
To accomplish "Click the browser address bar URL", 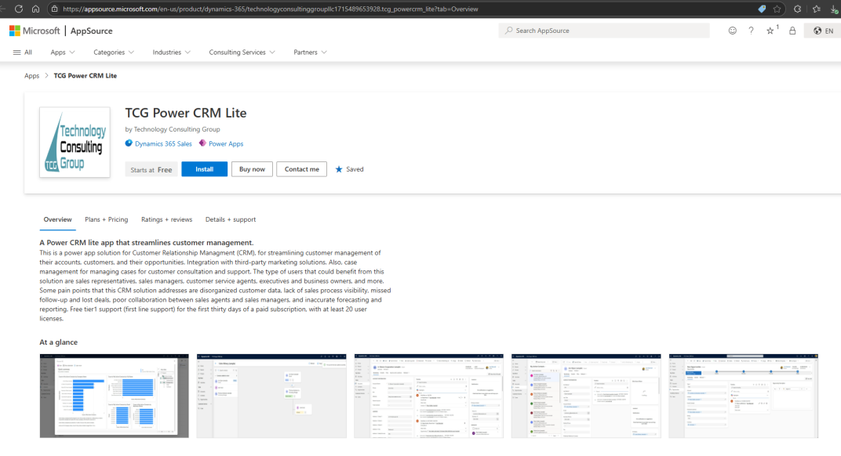I will tap(271, 9).
